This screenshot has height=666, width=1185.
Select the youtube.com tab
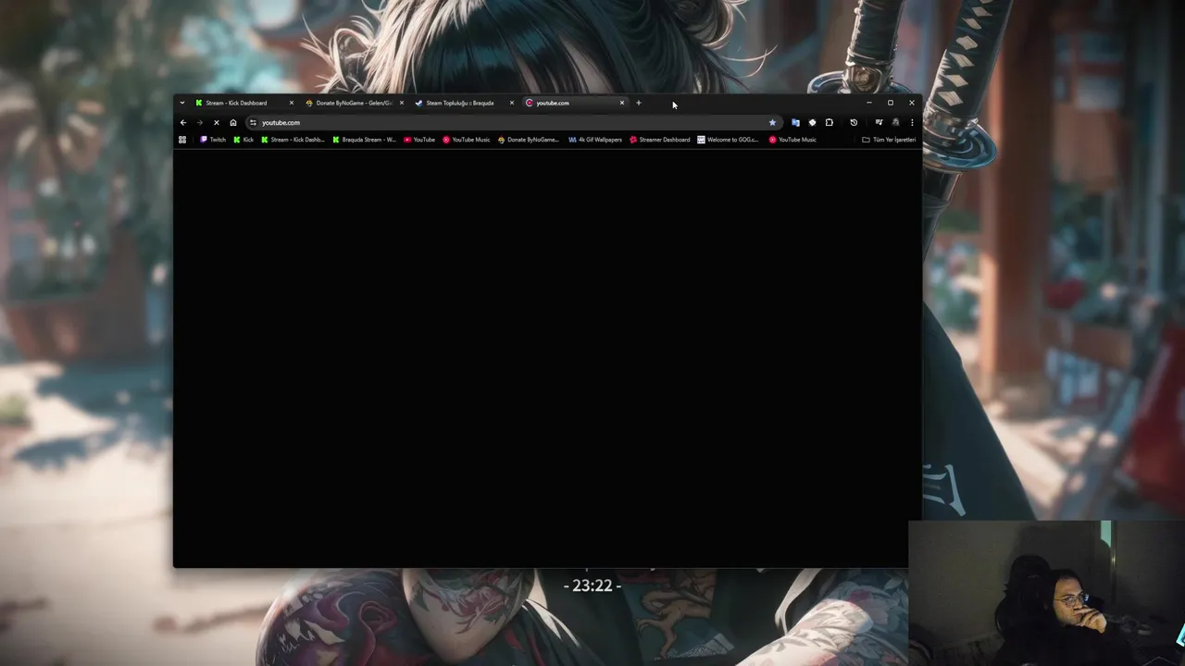(x=575, y=103)
